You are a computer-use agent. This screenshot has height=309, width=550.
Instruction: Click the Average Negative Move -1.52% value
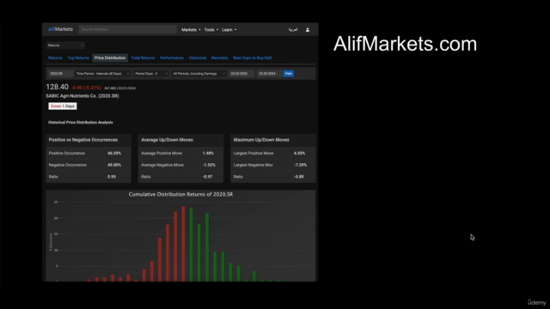[209, 165]
